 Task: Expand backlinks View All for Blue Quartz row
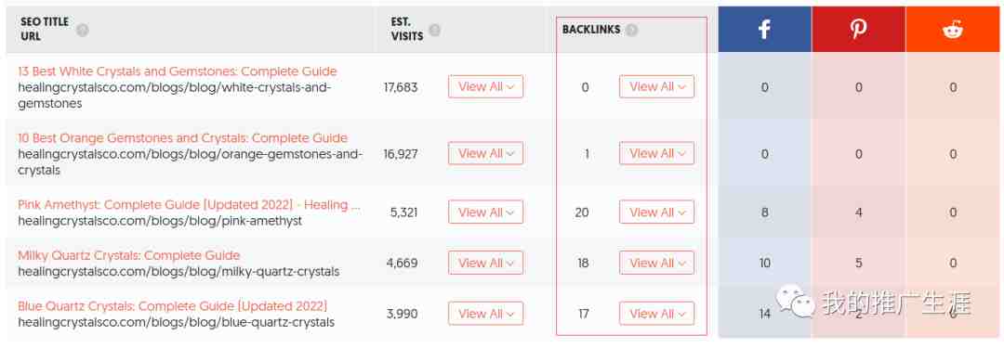(x=657, y=314)
